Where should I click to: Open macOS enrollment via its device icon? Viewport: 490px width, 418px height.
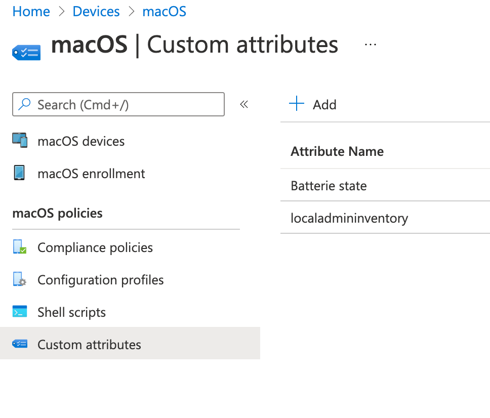pos(20,173)
